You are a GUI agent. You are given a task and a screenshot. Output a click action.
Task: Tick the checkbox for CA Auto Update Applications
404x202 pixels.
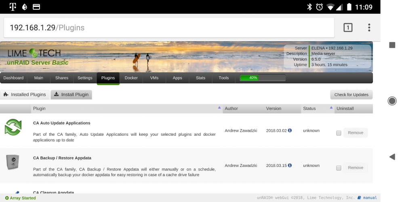(x=339, y=133)
